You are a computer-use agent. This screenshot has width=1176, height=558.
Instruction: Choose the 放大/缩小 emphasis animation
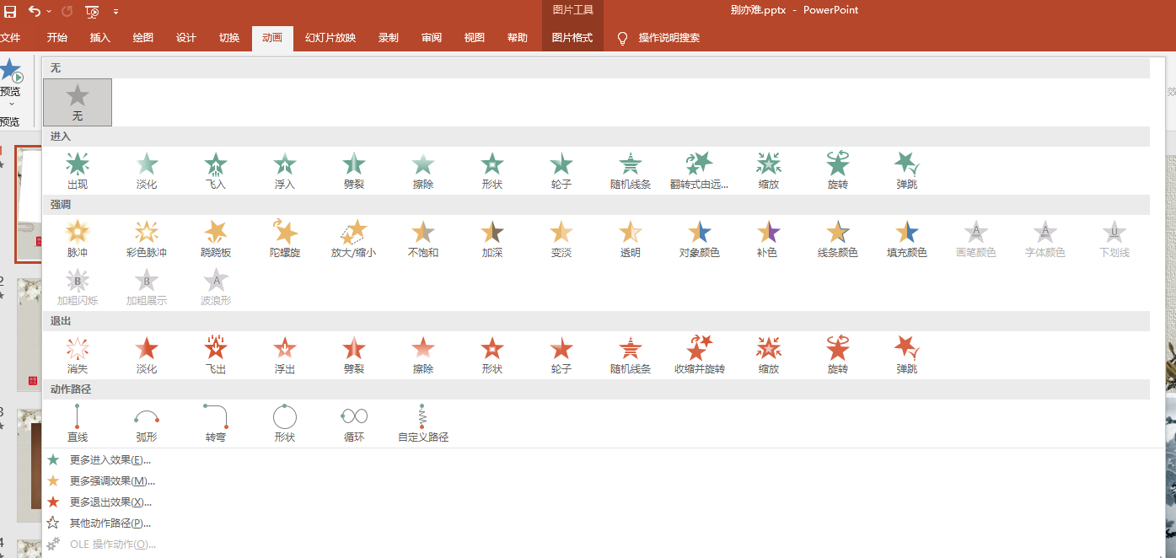coord(353,239)
